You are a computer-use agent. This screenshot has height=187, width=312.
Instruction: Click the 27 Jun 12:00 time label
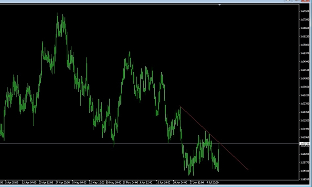point(197,182)
